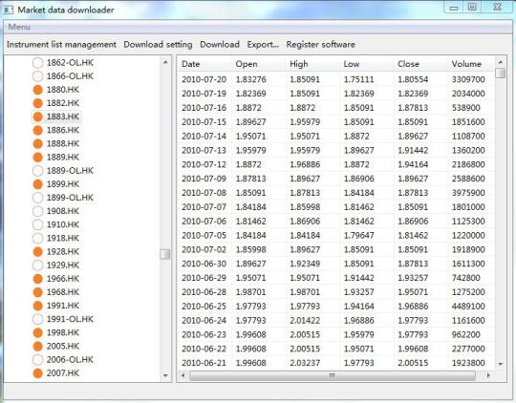Select instrument 1991.HK in the list

pyautogui.click(x=63, y=306)
